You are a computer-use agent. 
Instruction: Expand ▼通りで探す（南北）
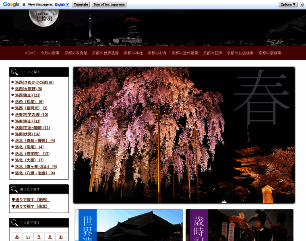click(31, 206)
